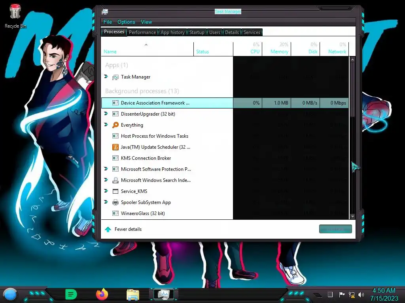Open the Action Center flag icon
405x303 pixels.
click(342, 294)
